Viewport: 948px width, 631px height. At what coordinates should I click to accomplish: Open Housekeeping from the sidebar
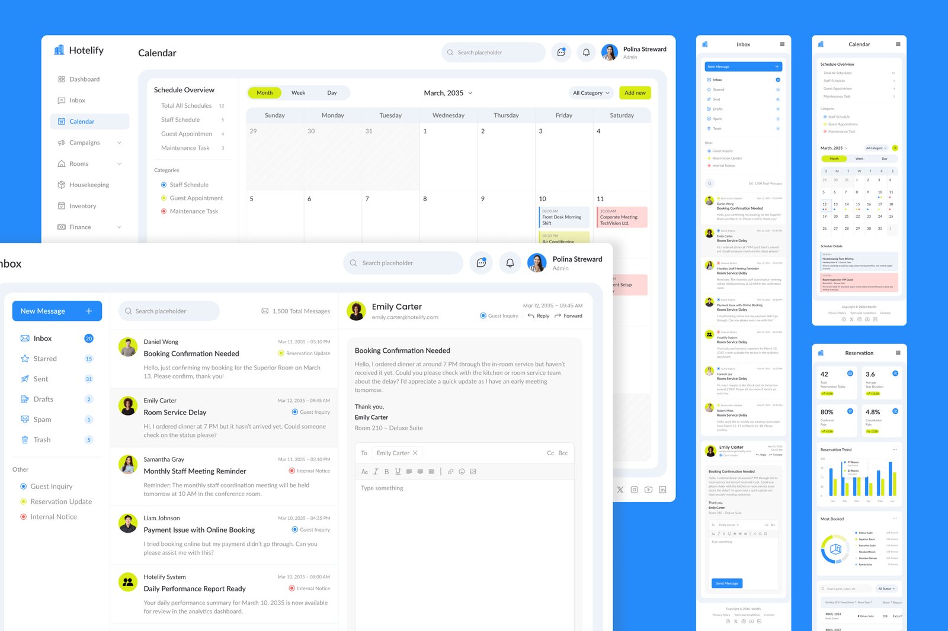(x=89, y=184)
